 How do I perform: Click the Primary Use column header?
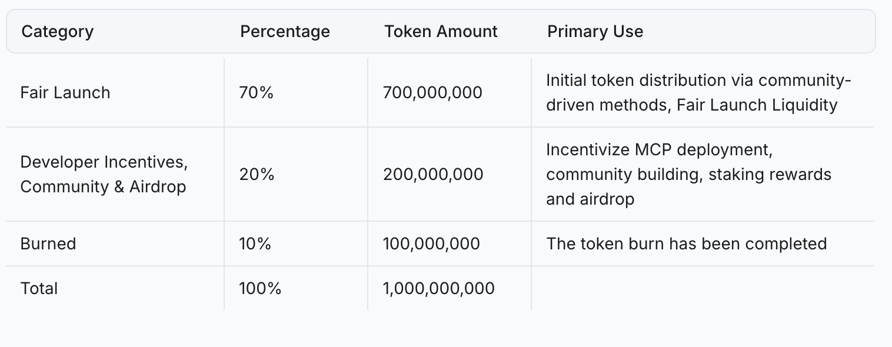595,31
